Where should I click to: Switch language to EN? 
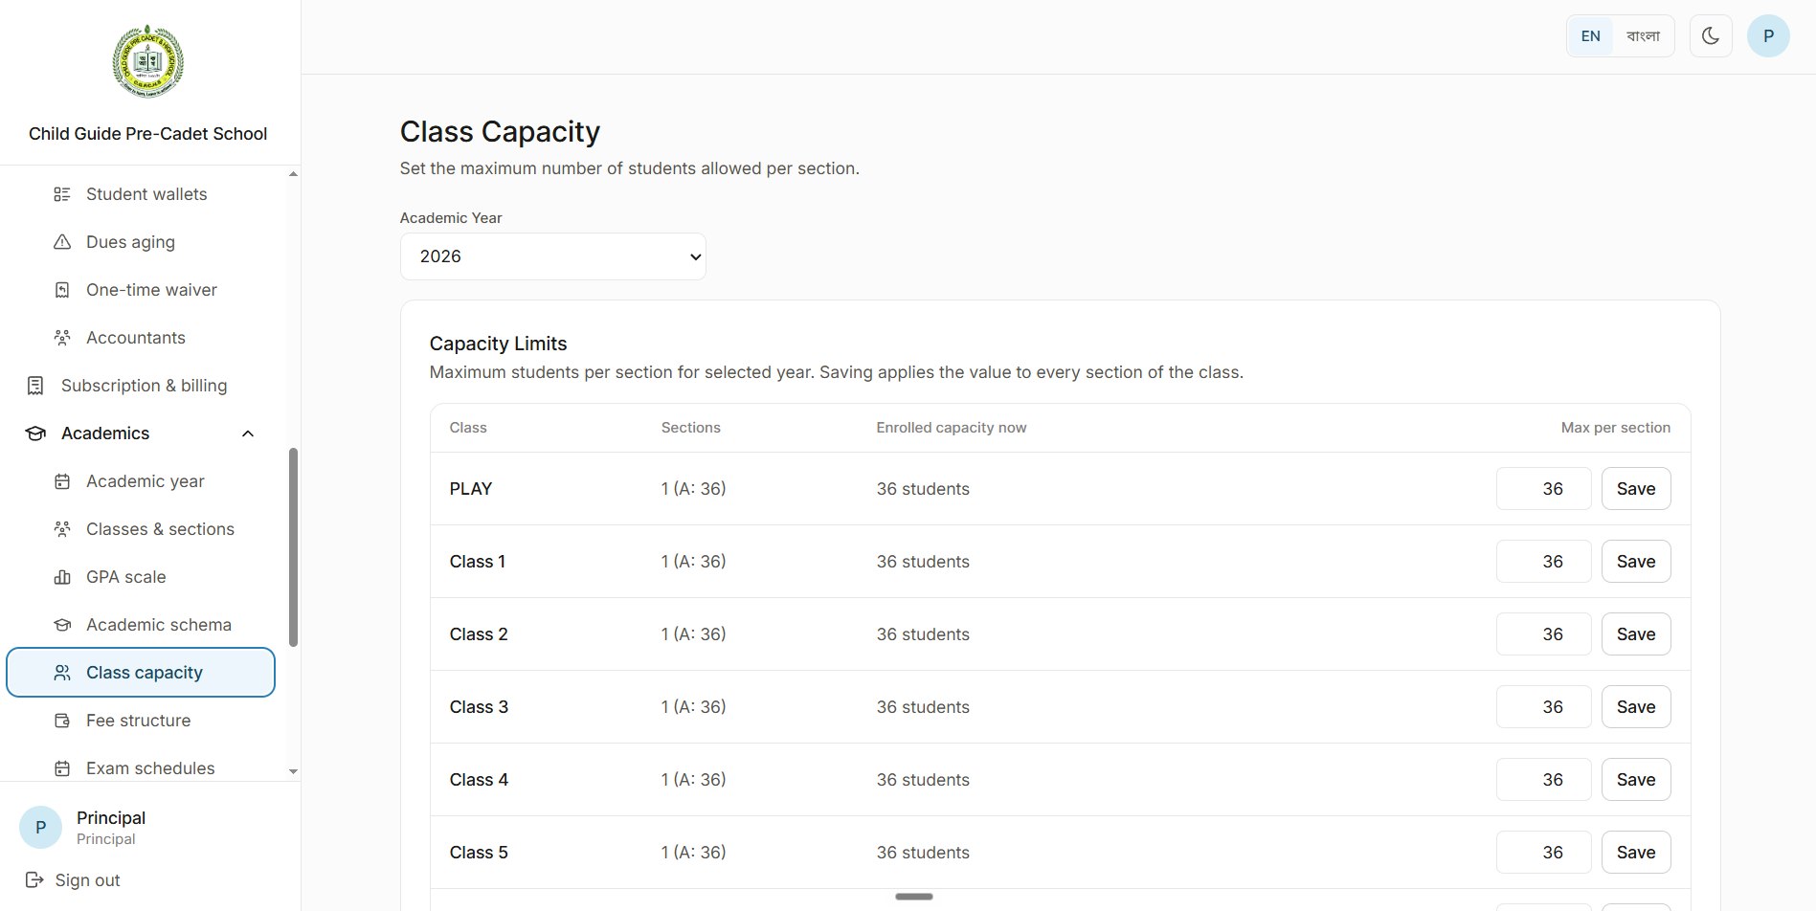point(1590,36)
